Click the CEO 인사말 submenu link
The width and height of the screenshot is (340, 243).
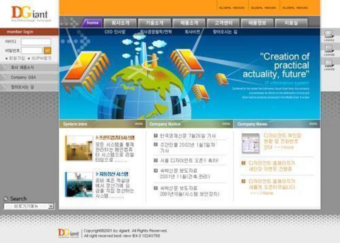click(x=115, y=32)
